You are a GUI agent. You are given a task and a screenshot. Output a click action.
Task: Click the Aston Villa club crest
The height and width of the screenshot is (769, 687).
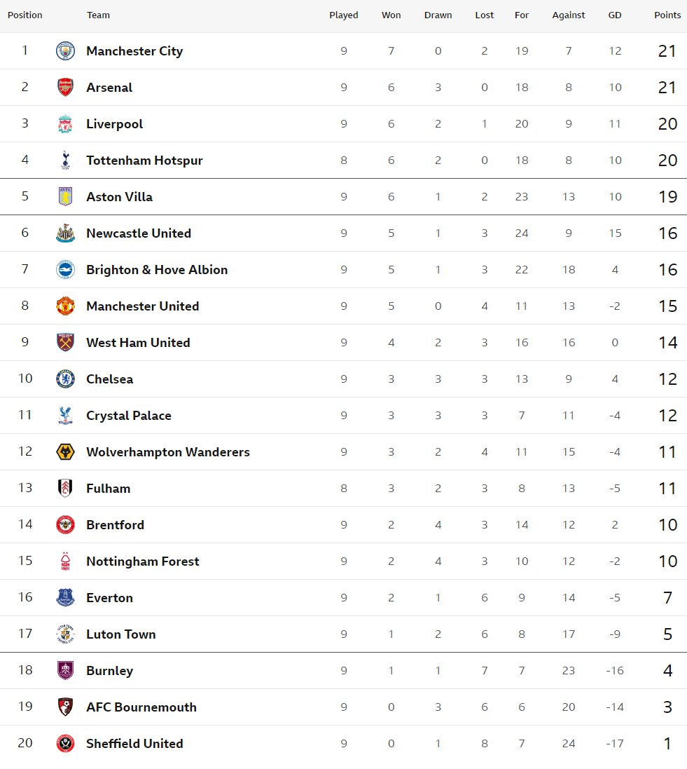(65, 197)
